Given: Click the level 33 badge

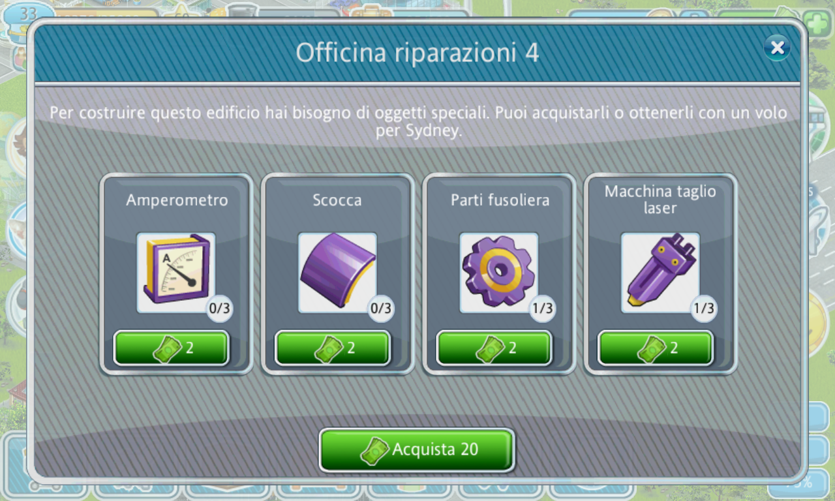Looking at the screenshot, I should tap(29, 14).
